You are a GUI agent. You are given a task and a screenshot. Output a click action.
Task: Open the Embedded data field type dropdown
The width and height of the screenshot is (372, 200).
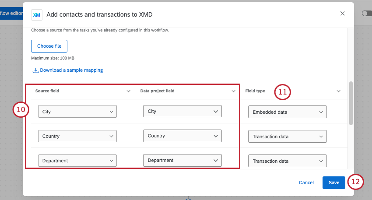pos(288,112)
